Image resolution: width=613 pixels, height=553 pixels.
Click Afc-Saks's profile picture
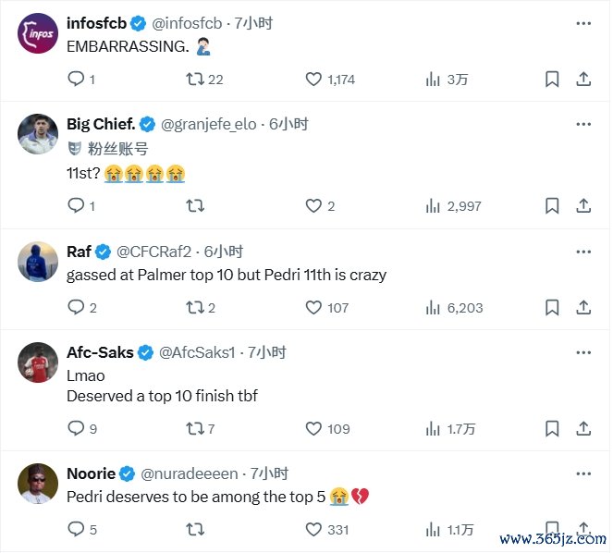coord(38,362)
